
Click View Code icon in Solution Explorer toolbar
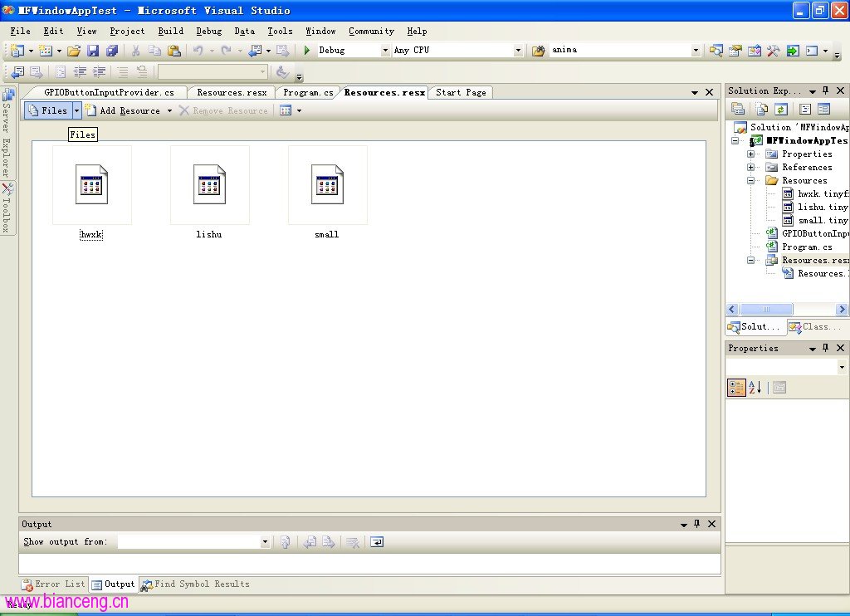click(805, 109)
